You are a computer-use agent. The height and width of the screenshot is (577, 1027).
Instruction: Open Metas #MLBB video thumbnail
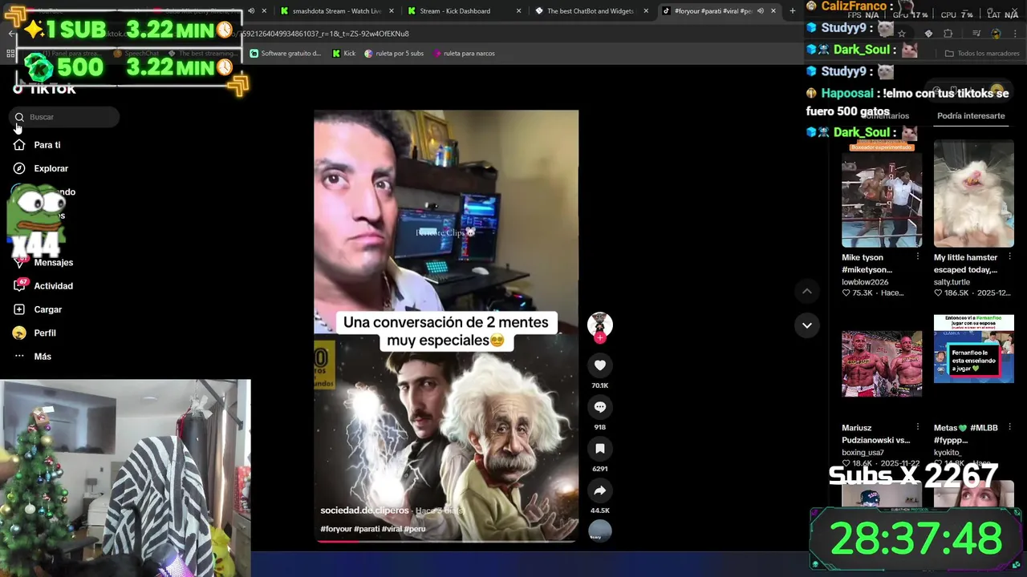point(973,348)
